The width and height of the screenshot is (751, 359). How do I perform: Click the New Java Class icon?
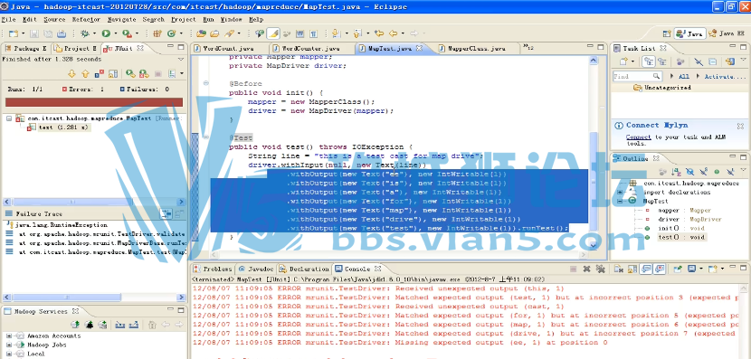(172, 33)
